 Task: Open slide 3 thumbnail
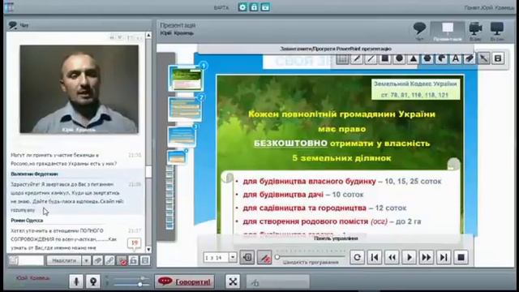(x=182, y=136)
